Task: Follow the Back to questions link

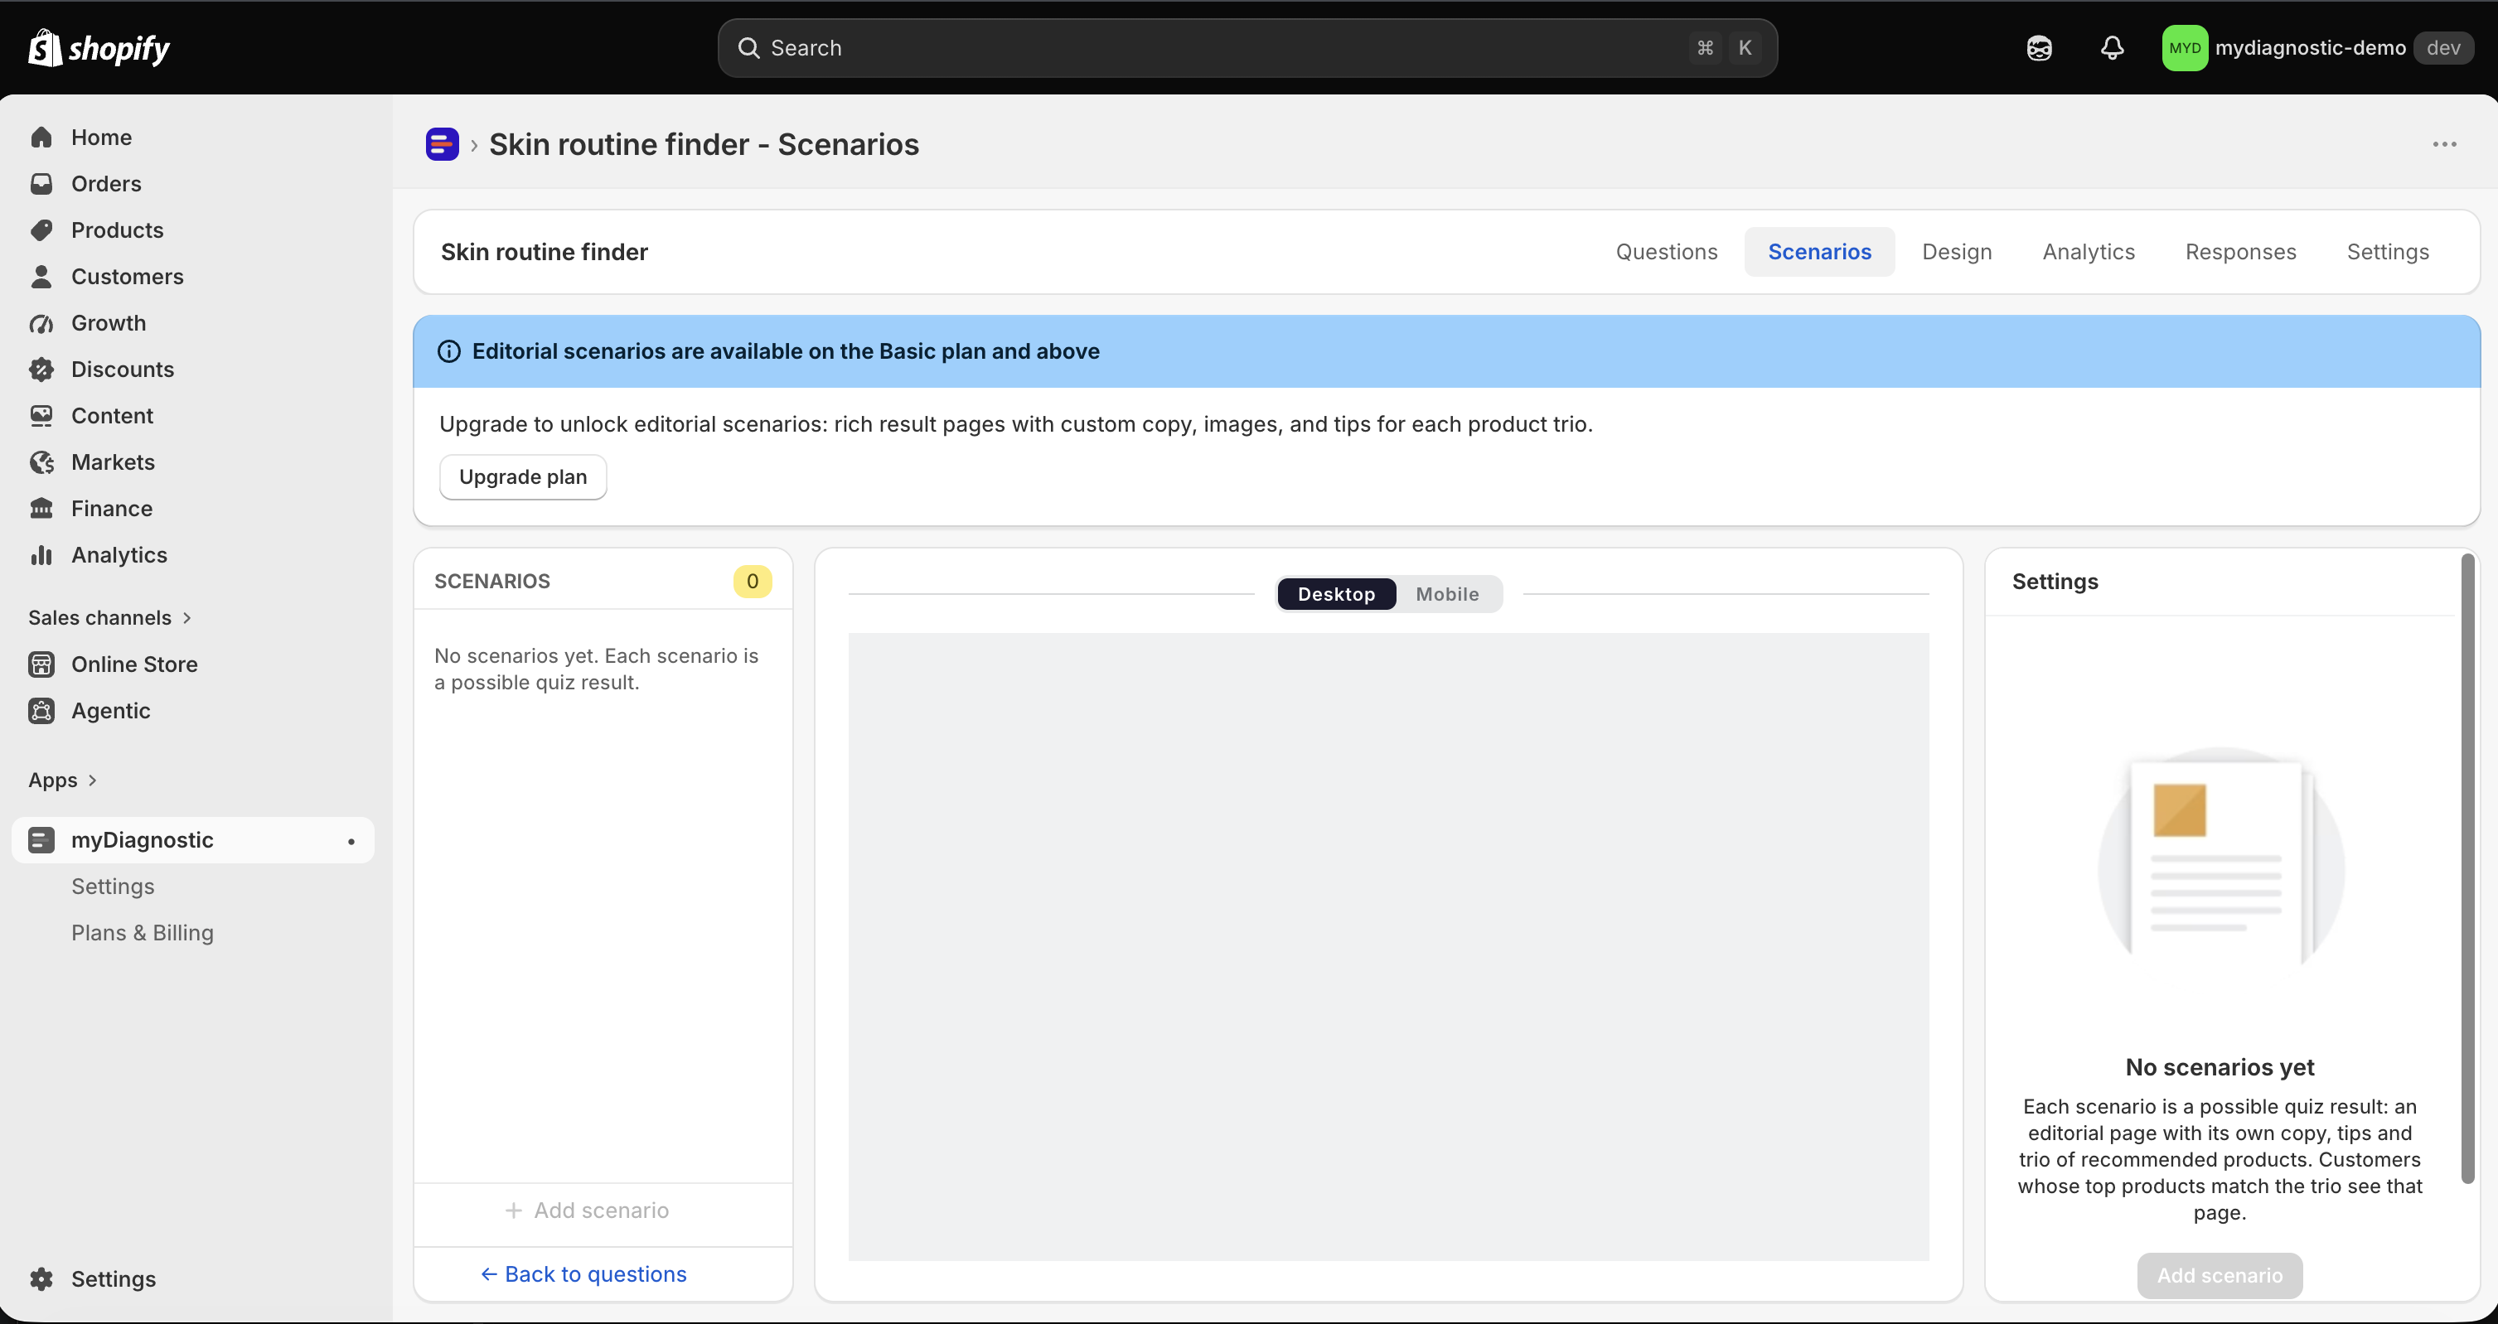Action: 583,1274
